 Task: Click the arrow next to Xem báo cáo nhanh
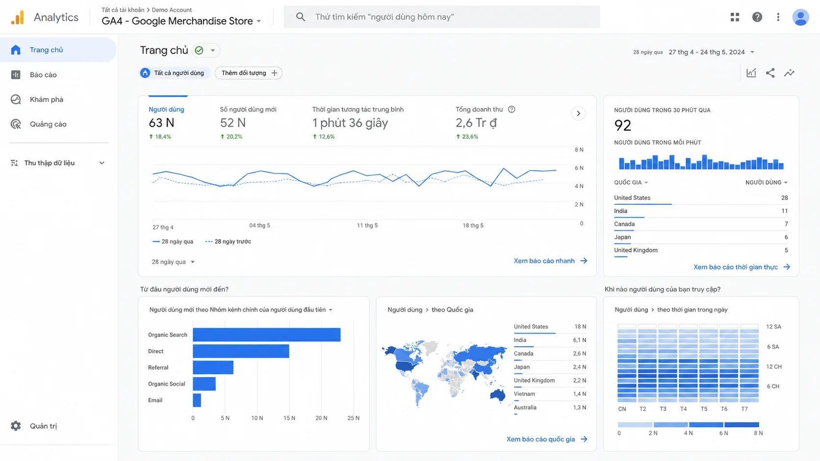(x=584, y=261)
